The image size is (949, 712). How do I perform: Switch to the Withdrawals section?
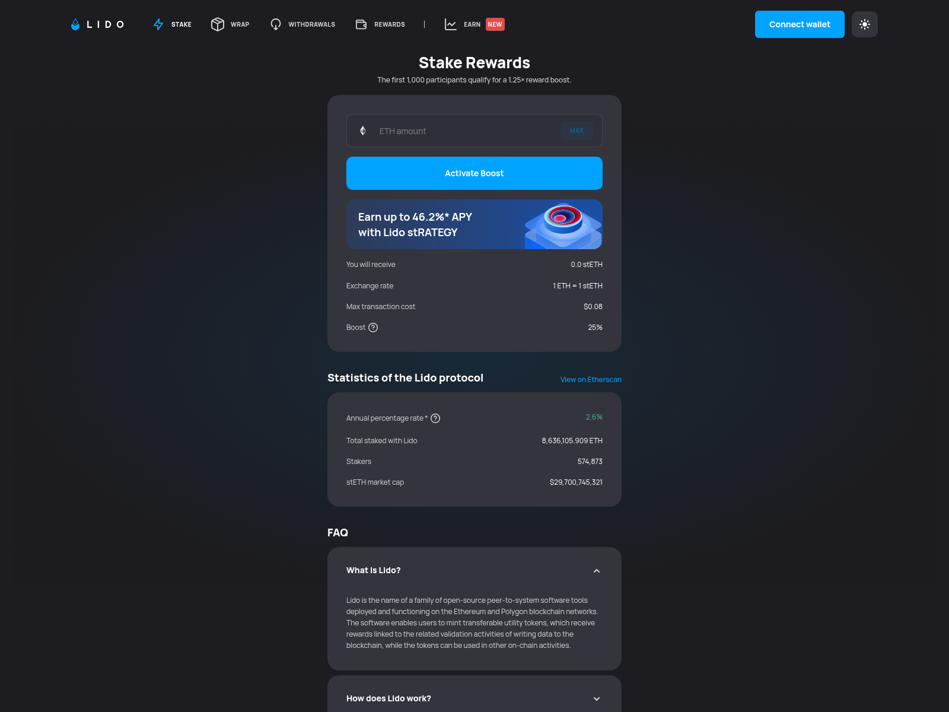point(311,24)
